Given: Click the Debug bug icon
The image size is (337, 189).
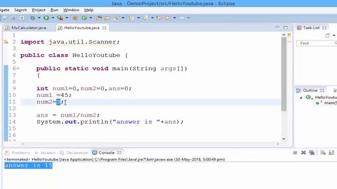Looking at the screenshot, I should point(33,18).
